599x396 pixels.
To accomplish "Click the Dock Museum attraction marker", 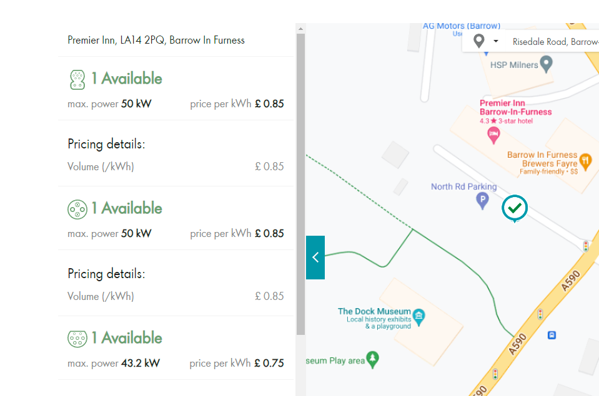I will pyautogui.click(x=418, y=317).
